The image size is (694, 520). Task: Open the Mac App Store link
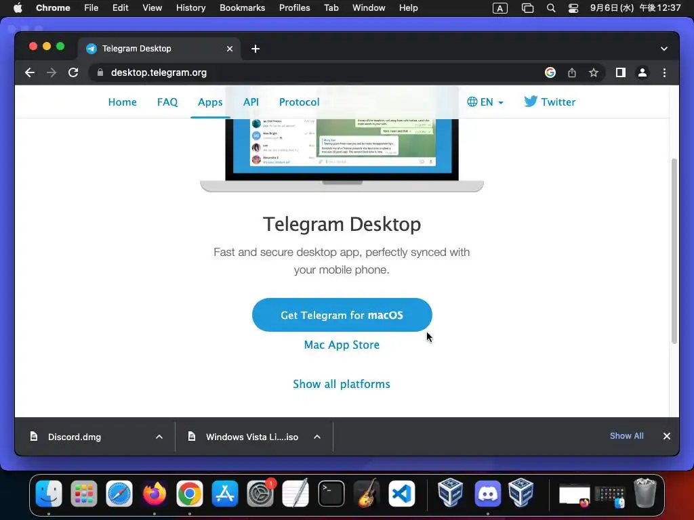342,345
